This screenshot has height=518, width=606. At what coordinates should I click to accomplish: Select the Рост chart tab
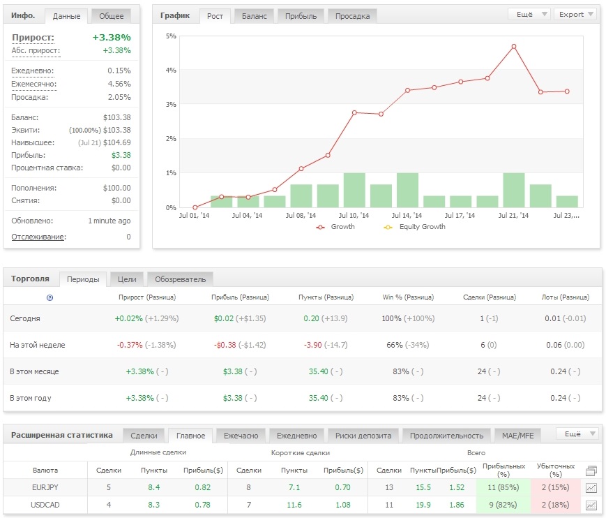[x=215, y=16]
